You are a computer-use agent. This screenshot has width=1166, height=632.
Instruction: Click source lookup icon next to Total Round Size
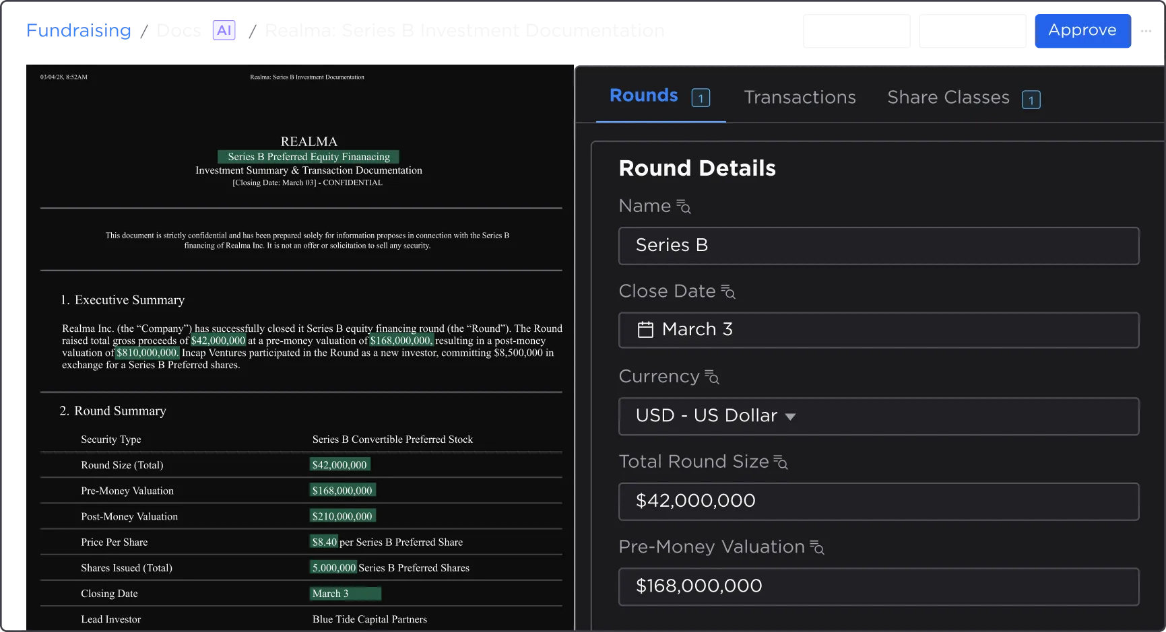point(781,462)
